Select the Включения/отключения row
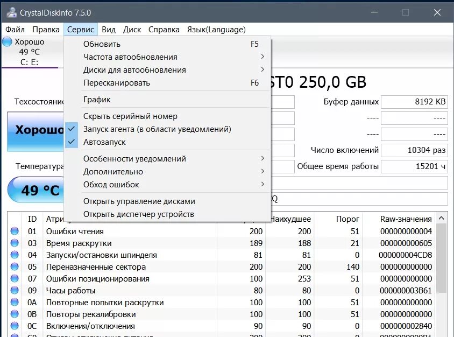The width and height of the screenshot is (454, 337). click(222, 326)
